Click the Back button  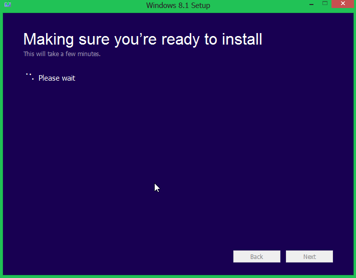(257, 256)
